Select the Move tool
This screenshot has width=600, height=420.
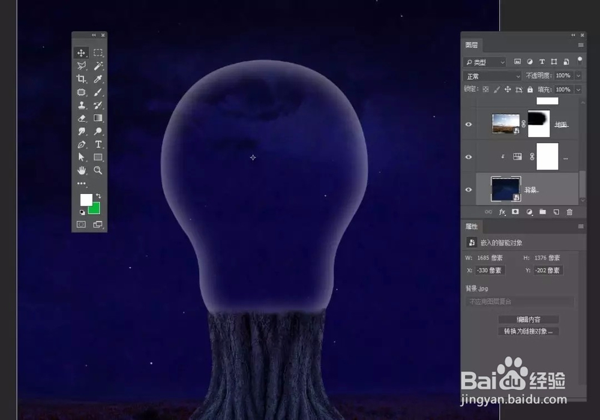(x=81, y=53)
